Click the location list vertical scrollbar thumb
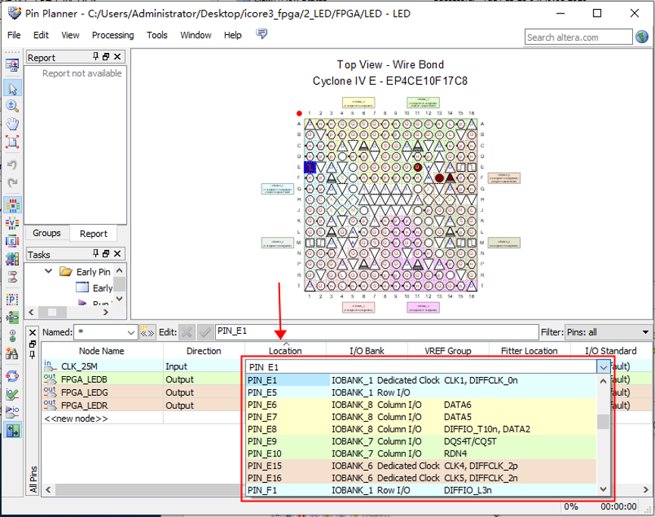Screen dimensions: 655x517 coord(603,422)
